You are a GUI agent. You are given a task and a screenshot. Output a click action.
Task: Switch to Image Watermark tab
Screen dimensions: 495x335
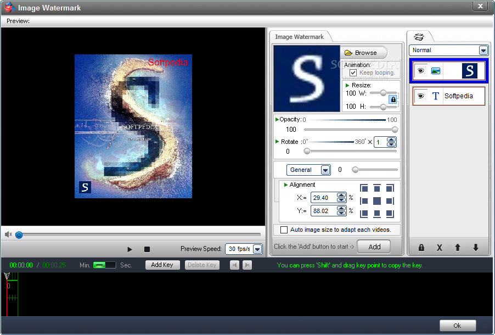[299, 37]
